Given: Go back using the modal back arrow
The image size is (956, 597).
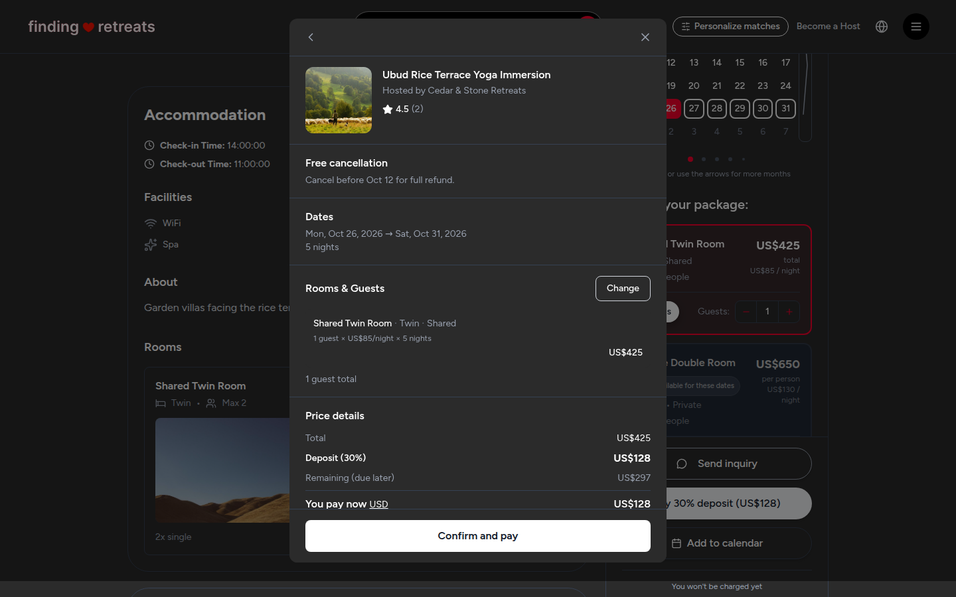Looking at the screenshot, I should click(311, 37).
